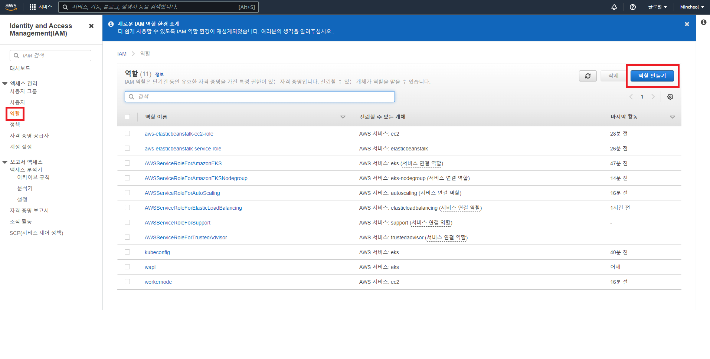Open the 글로벌 region dropdown
710x359 pixels.
[x=658, y=7]
